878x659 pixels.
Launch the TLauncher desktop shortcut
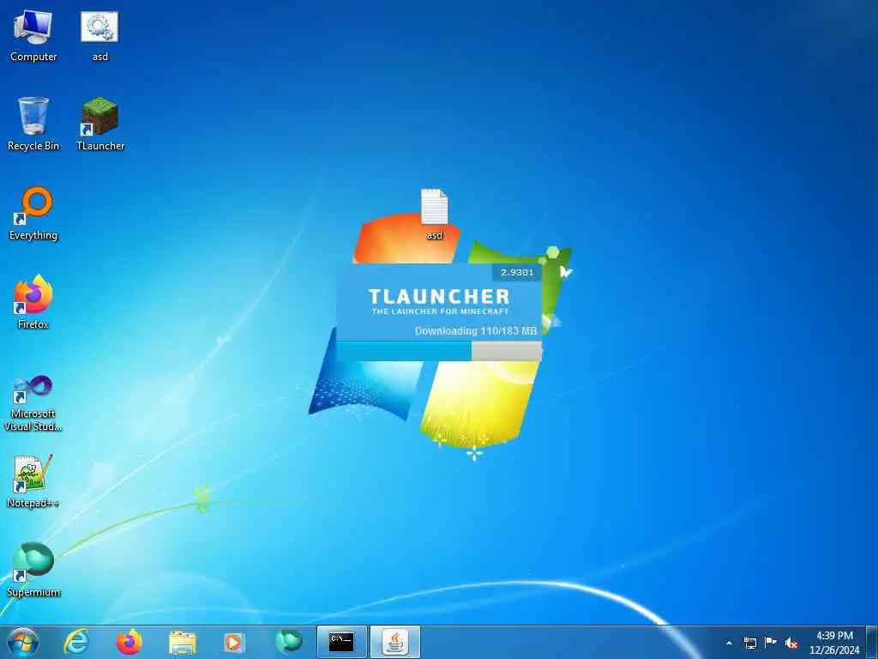(x=100, y=124)
